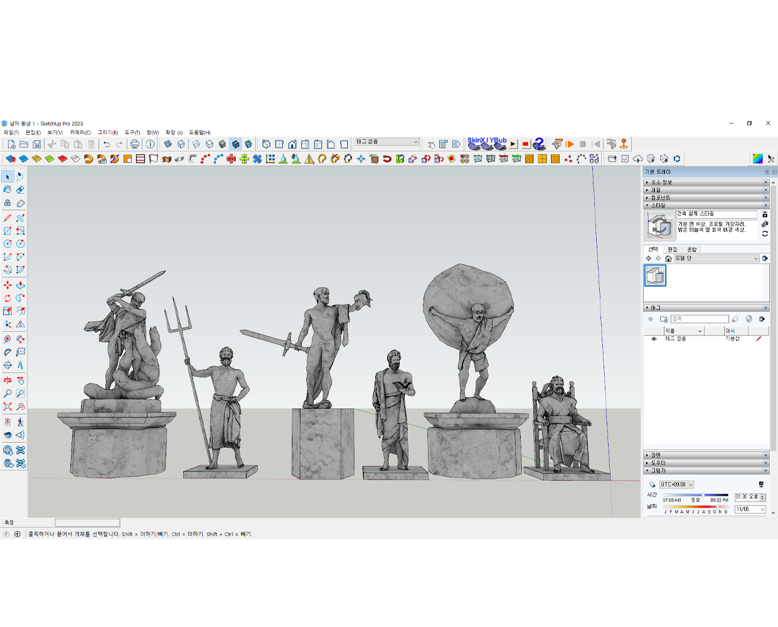778x627 pixels.
Task: Open the 도구(T) menu
Action: [132, 133]
